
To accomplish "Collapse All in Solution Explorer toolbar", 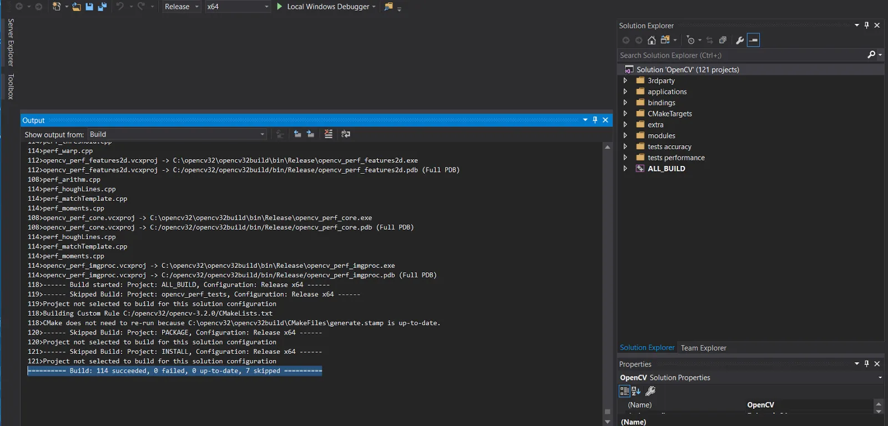I will (x=723, y=40).
